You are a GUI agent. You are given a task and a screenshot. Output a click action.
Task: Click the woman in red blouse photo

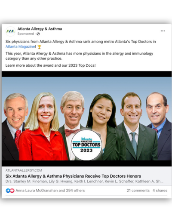pos(43,126)
